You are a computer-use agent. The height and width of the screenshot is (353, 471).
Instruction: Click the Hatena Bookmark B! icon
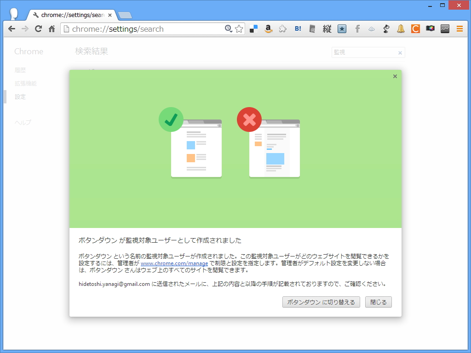tap(298, 28)
